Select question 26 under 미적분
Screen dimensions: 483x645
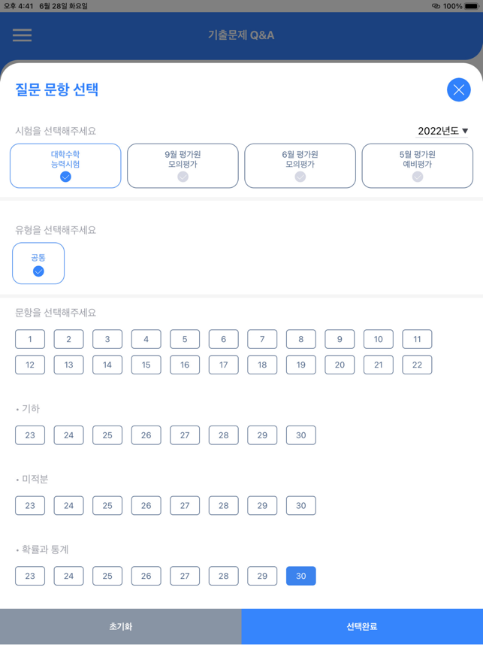(146, 506)
